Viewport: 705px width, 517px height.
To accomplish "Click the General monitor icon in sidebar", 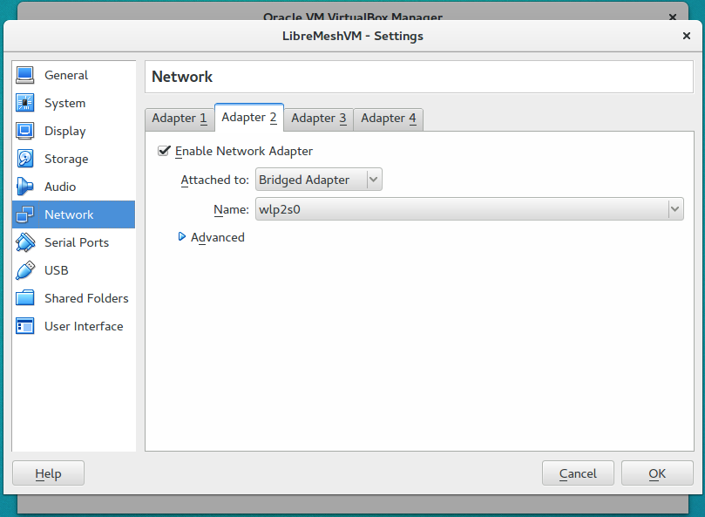I will 24,75.
